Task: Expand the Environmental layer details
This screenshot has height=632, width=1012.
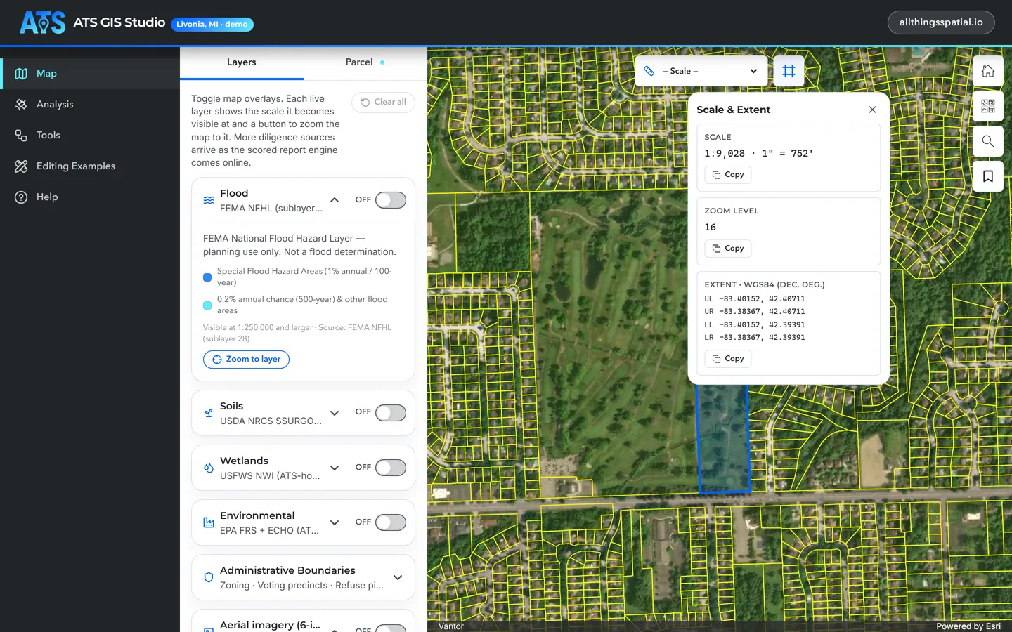Action: coord(335,522)
